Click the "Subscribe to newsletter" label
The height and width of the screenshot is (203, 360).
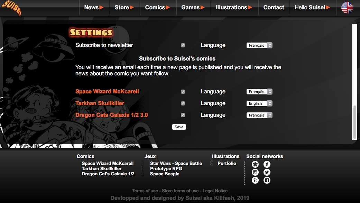[x=104, y=45]
